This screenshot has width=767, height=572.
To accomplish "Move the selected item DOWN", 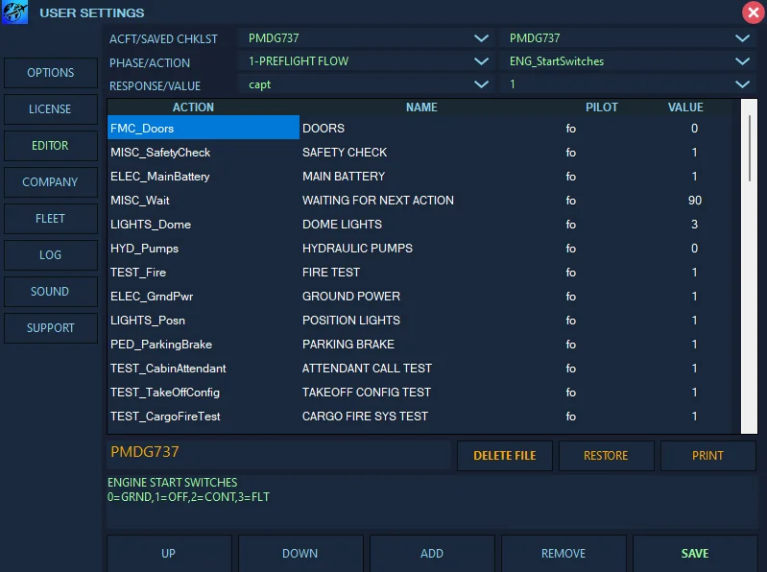I will [300, 554].
